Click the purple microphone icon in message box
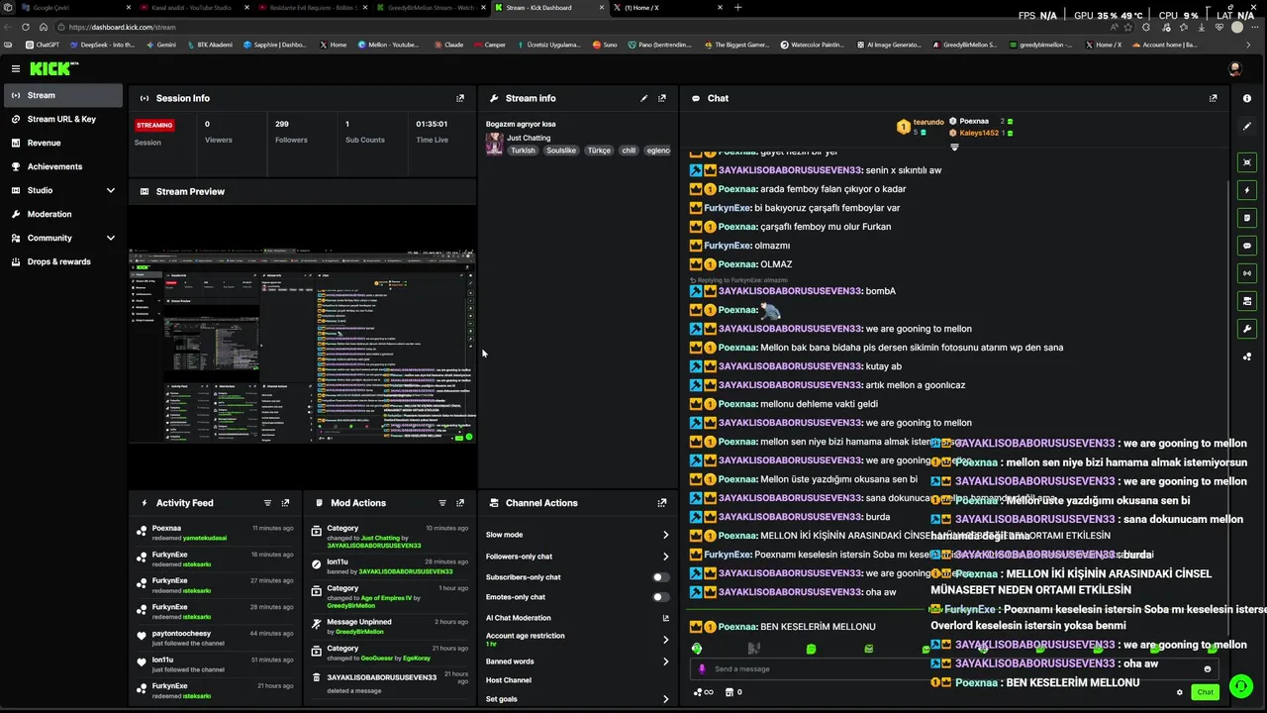Viewport: 1267px width, 713px height. coord(703,668)
